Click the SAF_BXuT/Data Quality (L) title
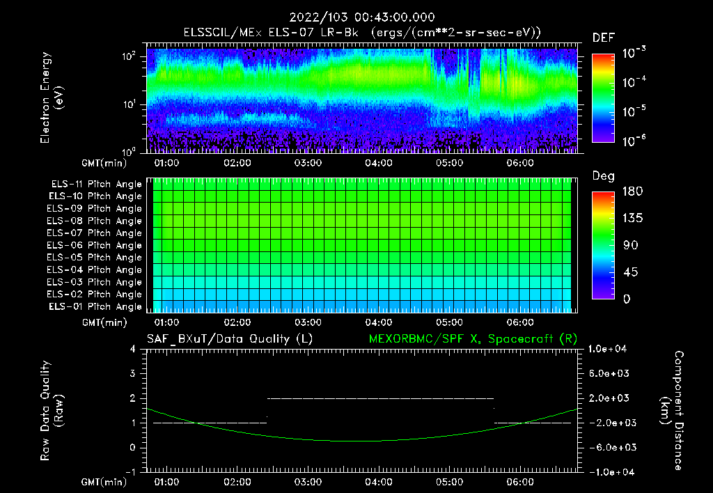The image size is (713, 493). [x=230, y=339]
